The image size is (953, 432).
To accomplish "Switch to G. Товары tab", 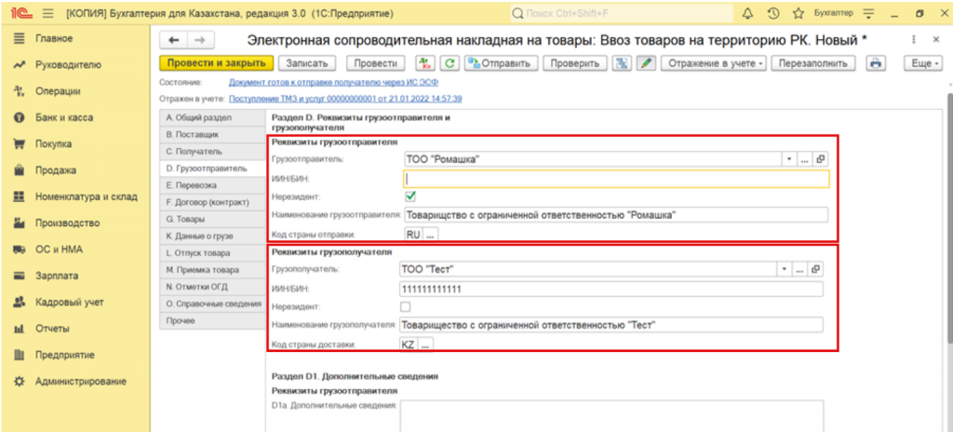I will [213, 219].
